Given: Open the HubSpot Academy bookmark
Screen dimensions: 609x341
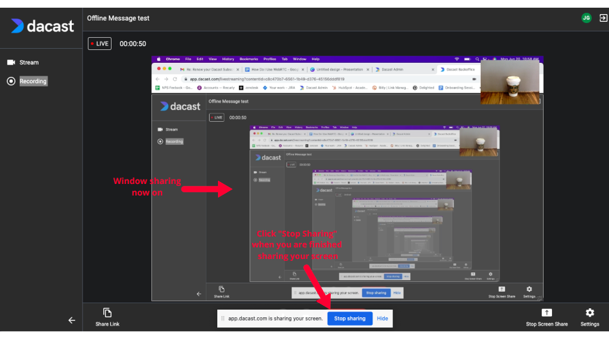Looking at the screenshot, I should tap(349, 88).
